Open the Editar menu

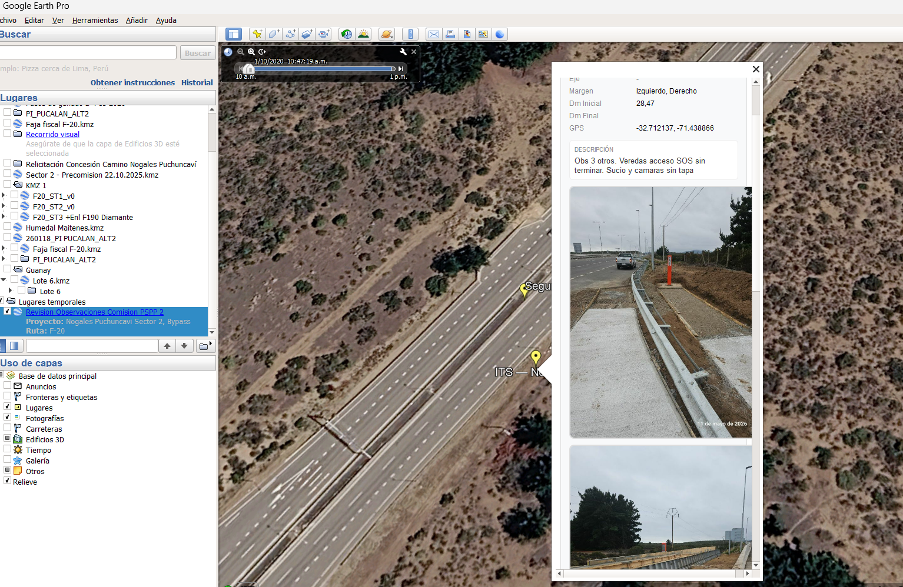click(x=34, y=20)
